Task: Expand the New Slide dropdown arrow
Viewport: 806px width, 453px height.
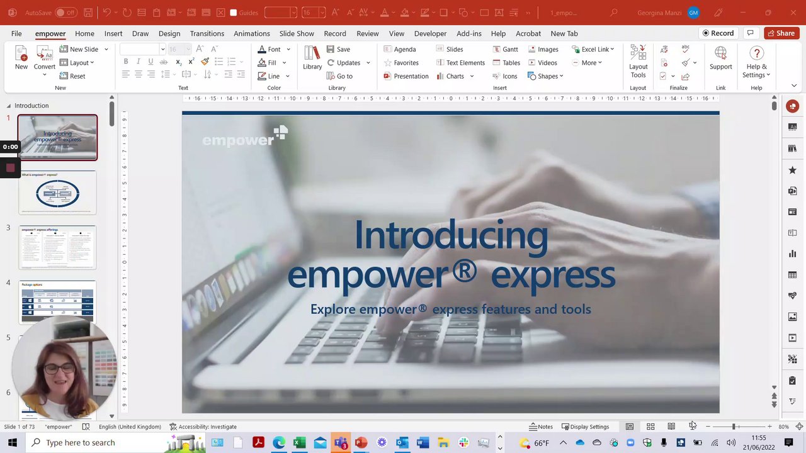Action: 106,49
